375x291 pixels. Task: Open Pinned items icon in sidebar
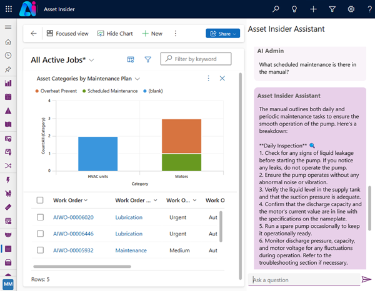(8, 69)
